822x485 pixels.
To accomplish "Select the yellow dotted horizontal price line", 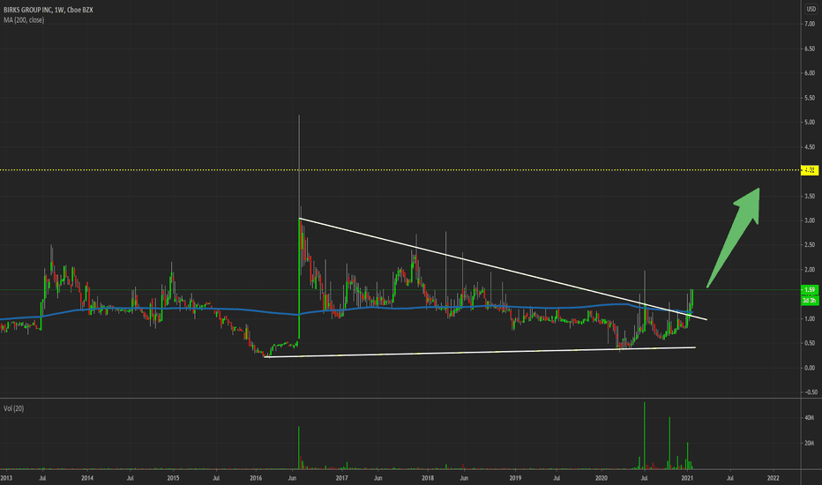I will pos(399,170).
